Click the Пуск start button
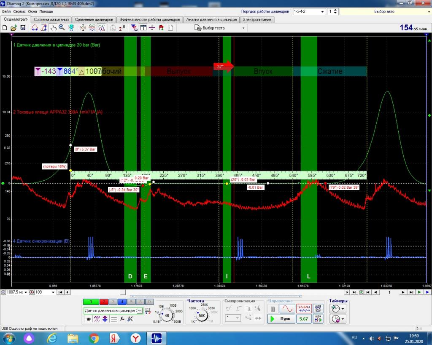The height and width of the screenshot is (345, 432). (x=281, y=319)
